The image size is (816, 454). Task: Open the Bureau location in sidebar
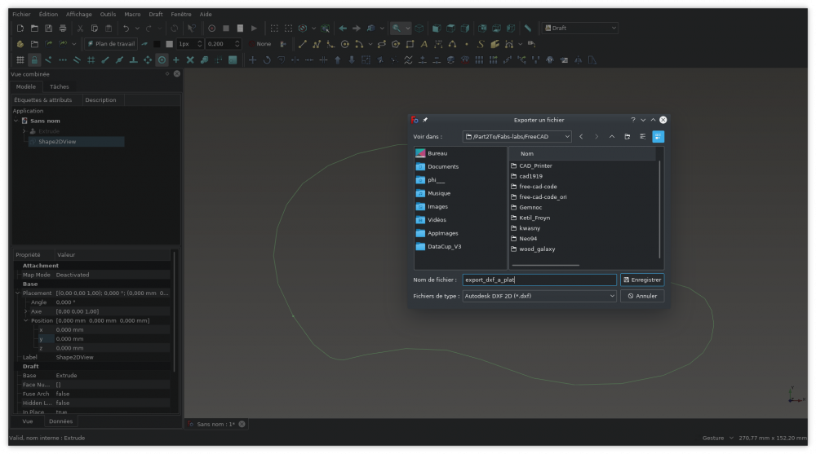(x=437, y=153)
